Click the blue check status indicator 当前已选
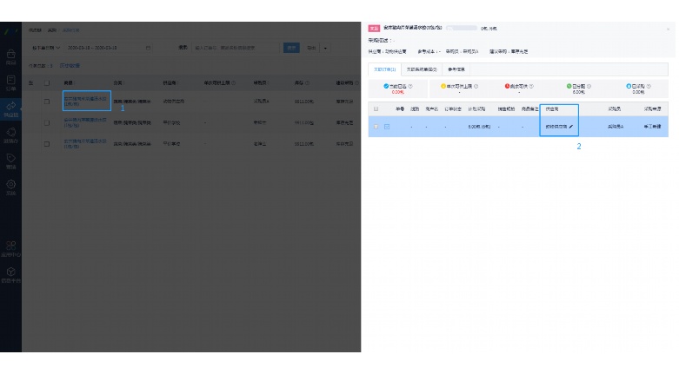The height and width of the screenshot is (374, 679). [x=386, y=86]
